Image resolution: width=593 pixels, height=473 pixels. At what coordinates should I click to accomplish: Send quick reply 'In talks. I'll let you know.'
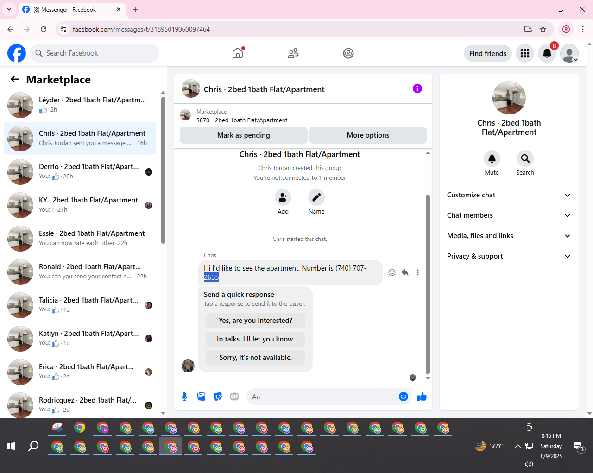(x=256, y=339)
